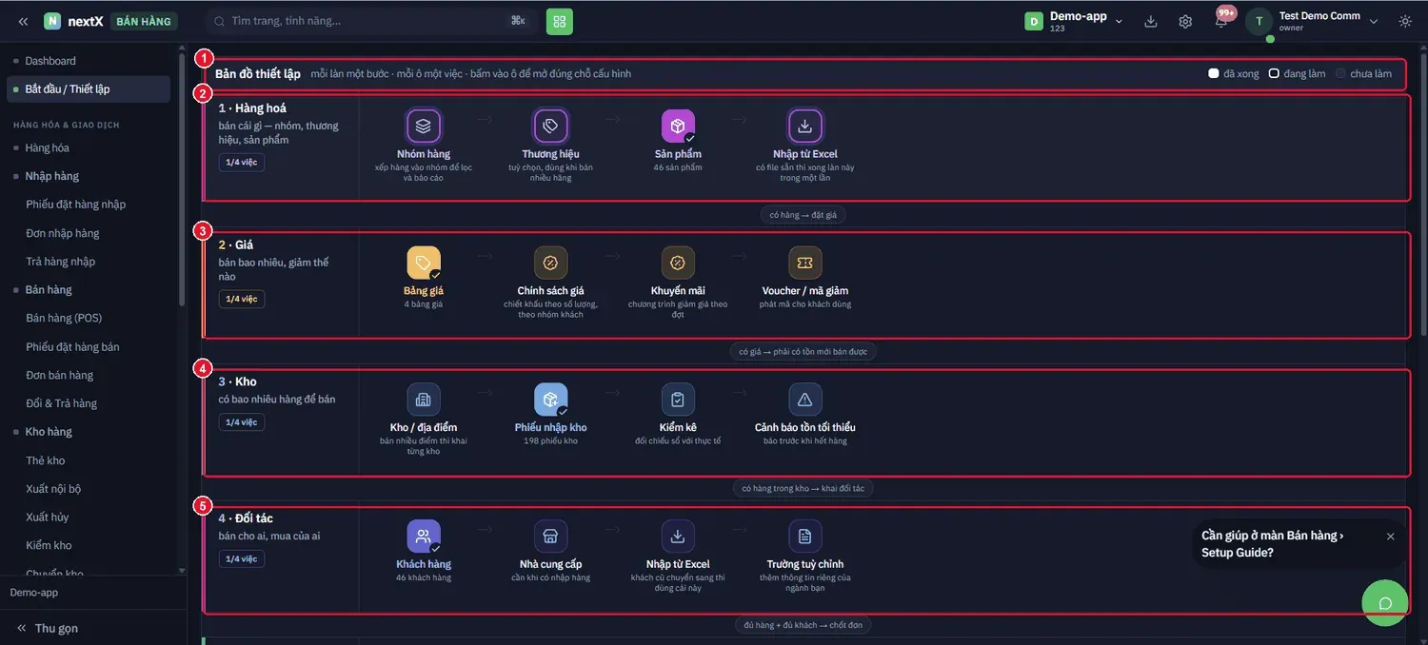Open Nhập từ Excel in the Hàng hoá step
Image resolution: width=1428 pixels, height=645 pixels.
click(805, 126)
